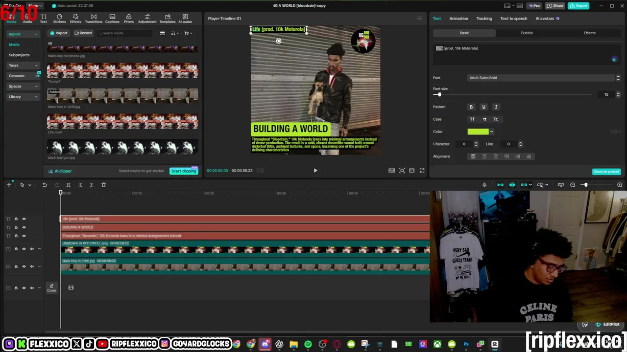Open File Explorer from the taskbar

click(293, 344)
